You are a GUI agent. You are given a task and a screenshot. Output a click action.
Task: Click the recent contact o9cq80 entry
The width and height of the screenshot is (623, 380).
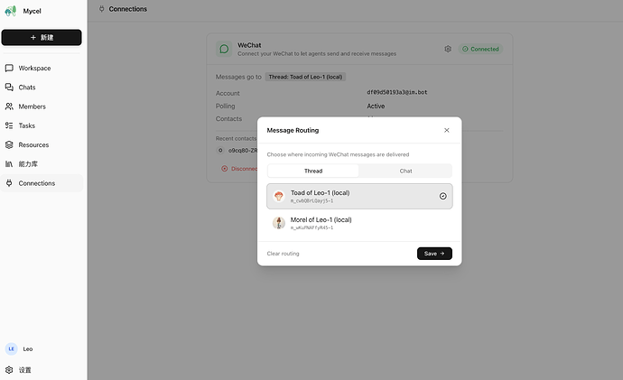(237, 150)
